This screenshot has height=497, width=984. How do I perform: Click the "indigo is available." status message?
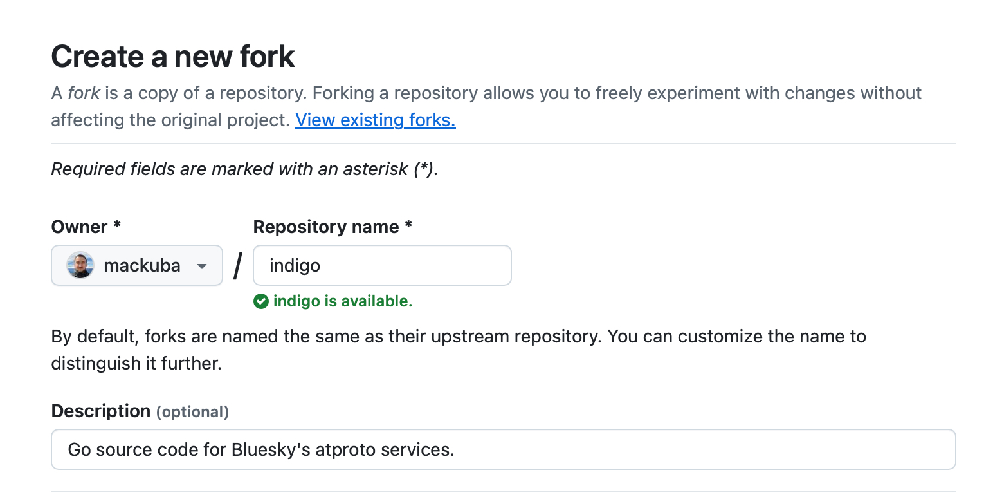(x=343, y=301)
